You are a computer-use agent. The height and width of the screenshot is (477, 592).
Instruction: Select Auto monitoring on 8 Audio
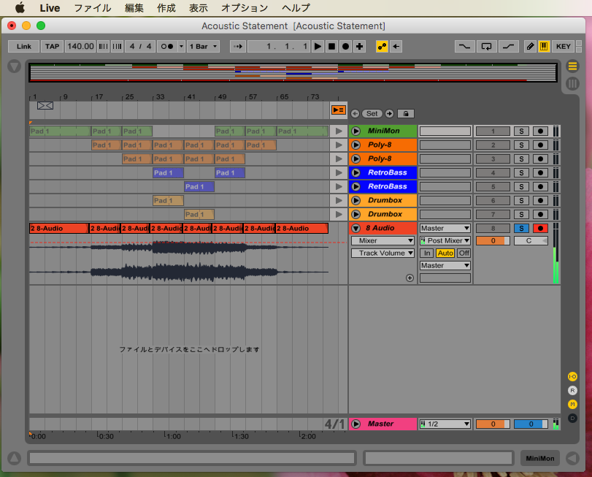click(445, 253)
